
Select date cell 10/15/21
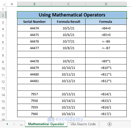68,107
